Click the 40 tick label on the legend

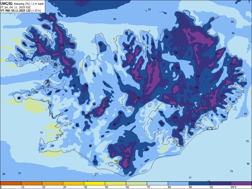[85, 187]
